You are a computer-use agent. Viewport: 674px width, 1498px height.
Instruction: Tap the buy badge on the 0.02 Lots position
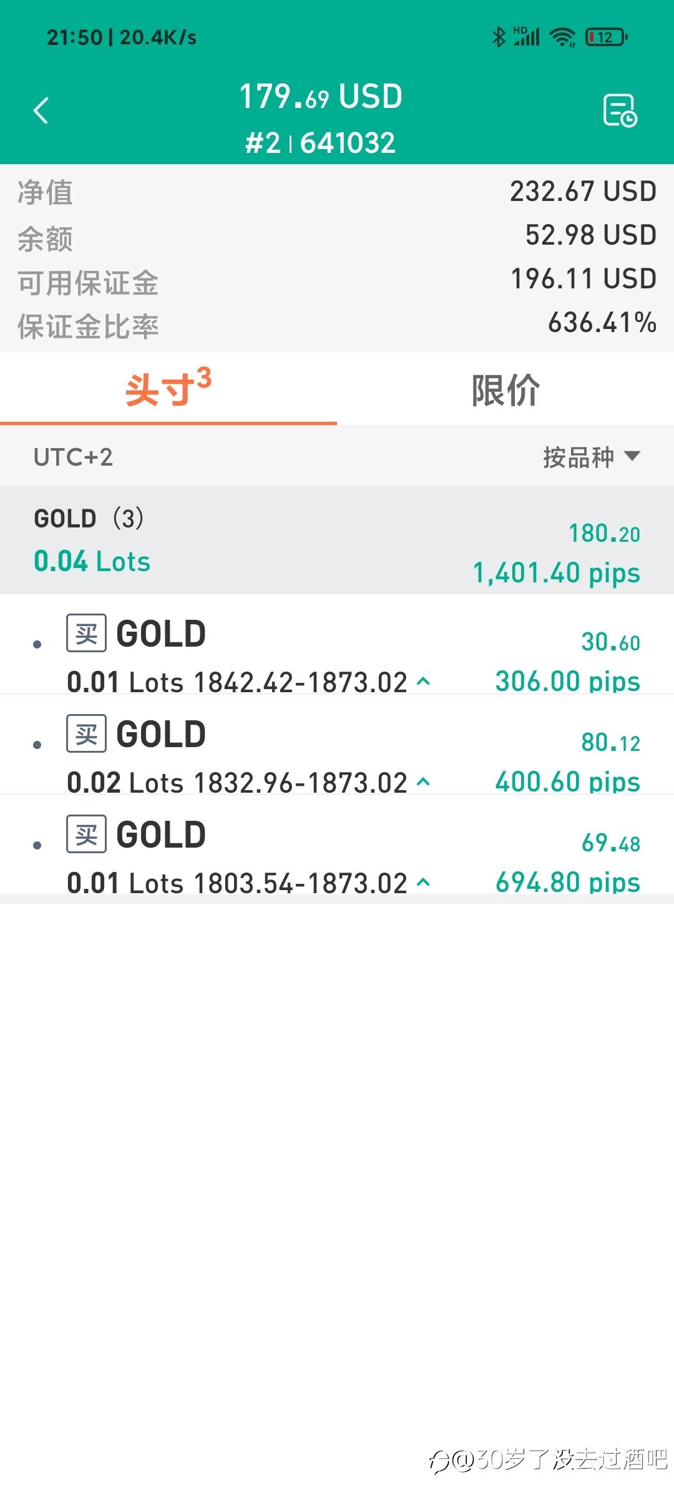[x=87, y=734]
